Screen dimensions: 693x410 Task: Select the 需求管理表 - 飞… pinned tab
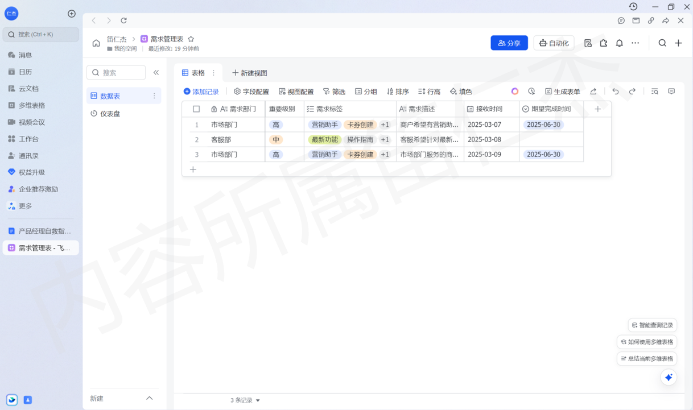click(40, 248)
